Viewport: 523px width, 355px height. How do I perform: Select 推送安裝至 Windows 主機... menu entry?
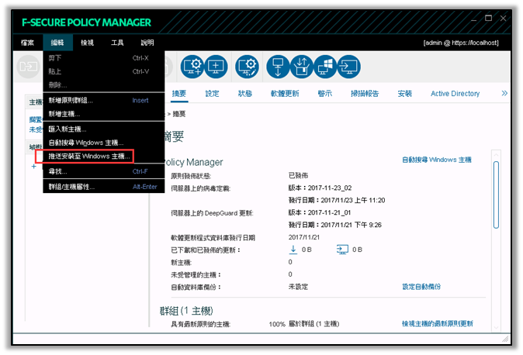pyautogui.click(x=104, y=156)
